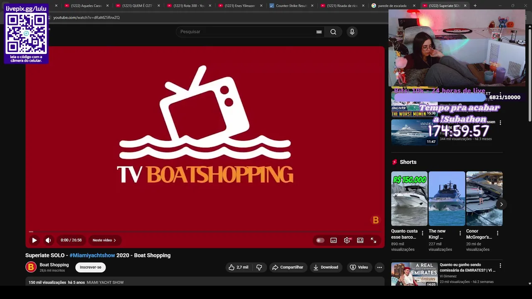Switch to the 'Risada de rico' tab
Screen dimensions: 532x299
click(x=342, y=6)
